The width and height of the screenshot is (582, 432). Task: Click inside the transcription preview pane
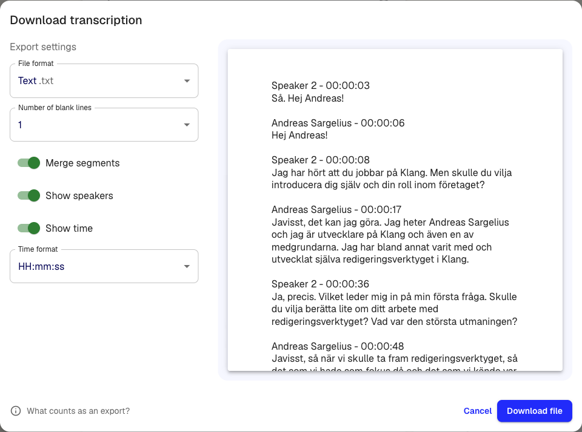394,212
